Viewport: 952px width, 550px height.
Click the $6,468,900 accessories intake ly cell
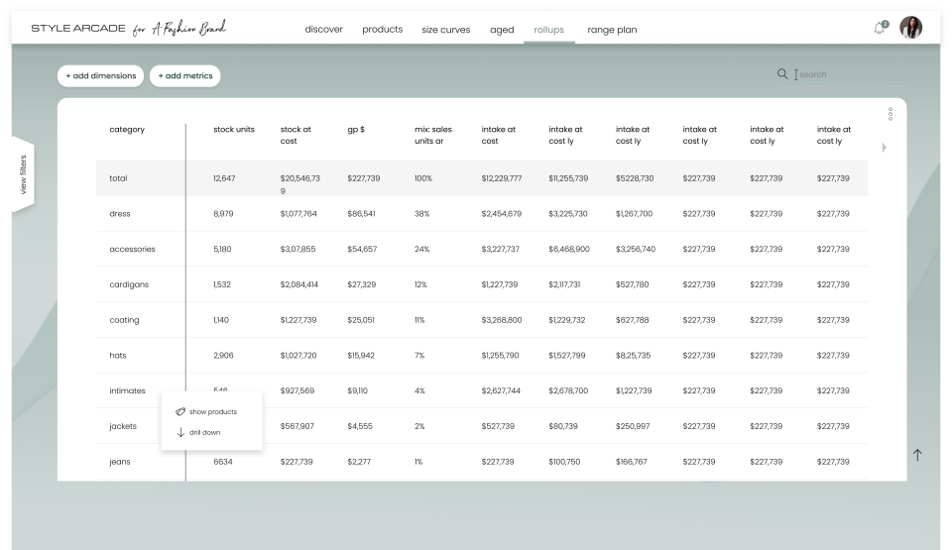569,249
